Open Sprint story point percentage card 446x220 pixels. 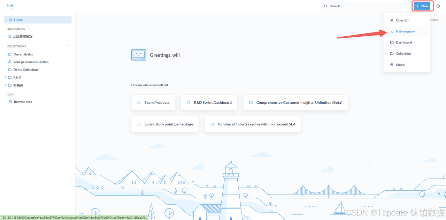[165, 124]
